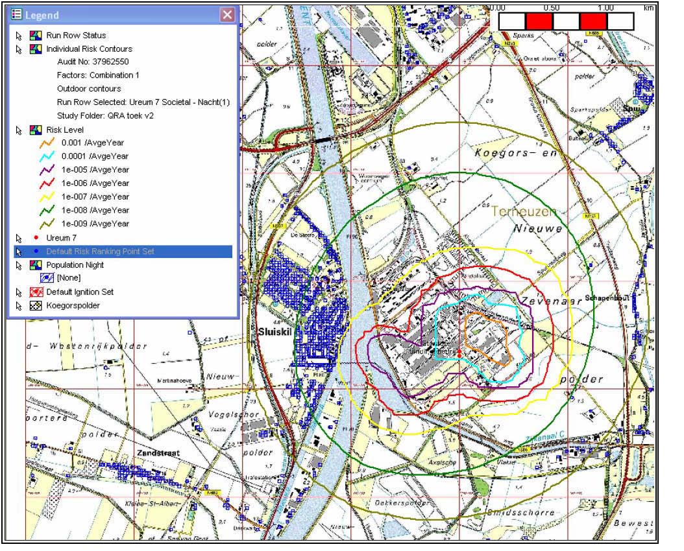Click the 'Outdoor contours' text
Image resolution: width=684 pixels, height=551 pixels.
89,89
